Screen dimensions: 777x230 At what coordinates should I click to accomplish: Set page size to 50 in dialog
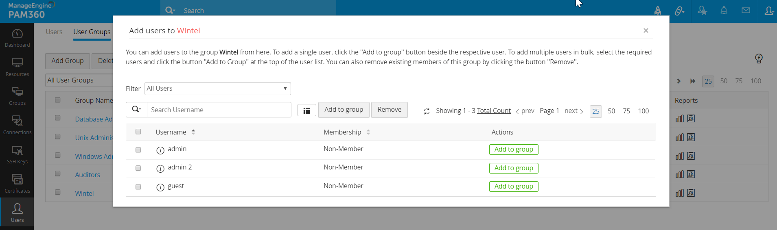coord(611,111)
